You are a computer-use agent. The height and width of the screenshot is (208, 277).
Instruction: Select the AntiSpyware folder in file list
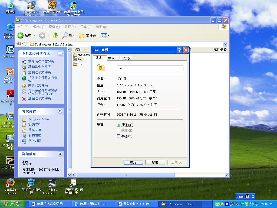click(81, 55)
